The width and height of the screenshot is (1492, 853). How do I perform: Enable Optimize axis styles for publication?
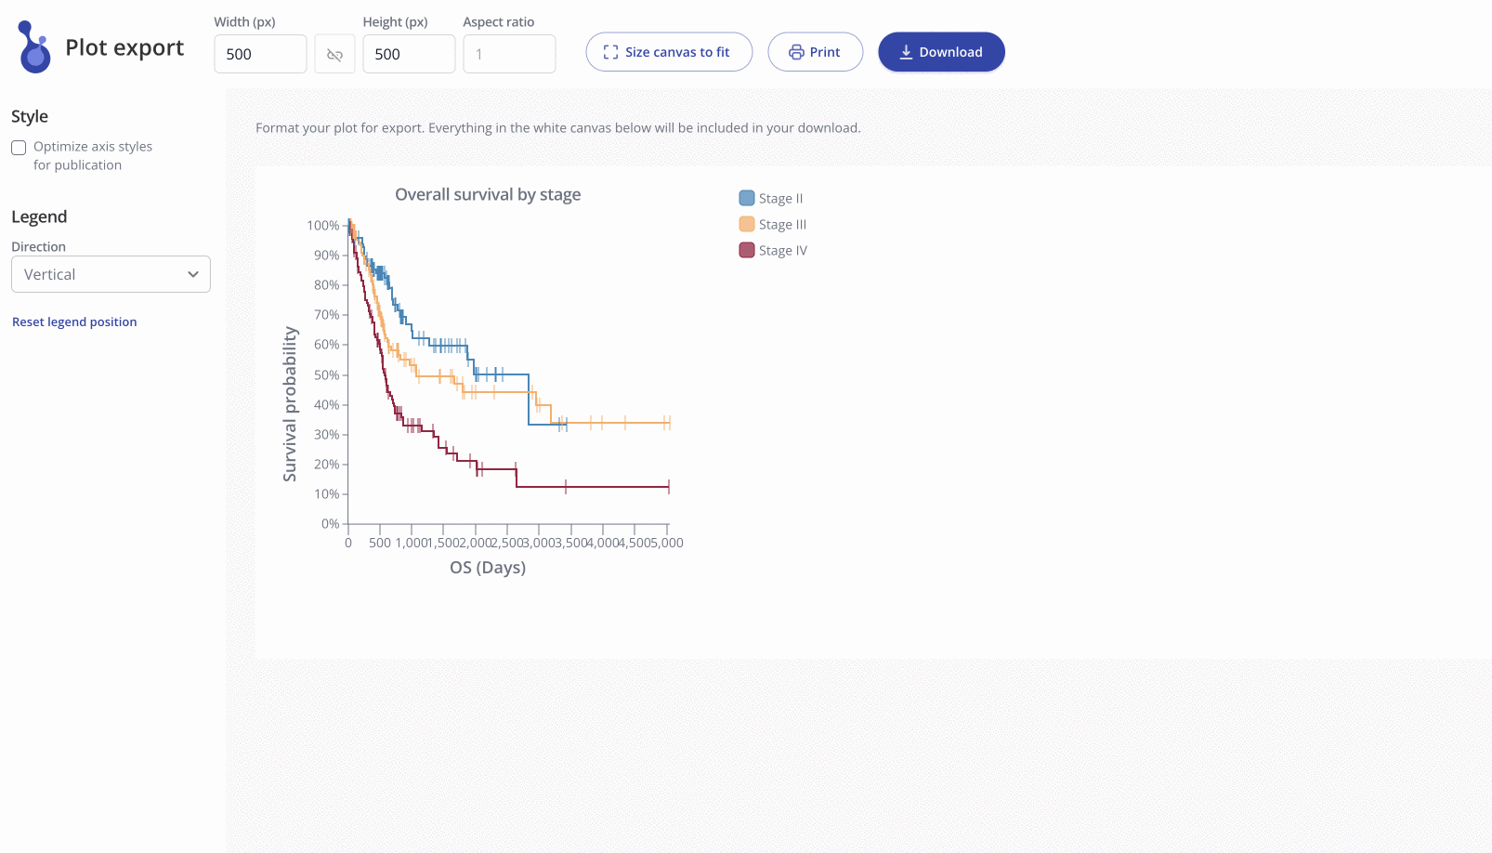coord(19,148)
